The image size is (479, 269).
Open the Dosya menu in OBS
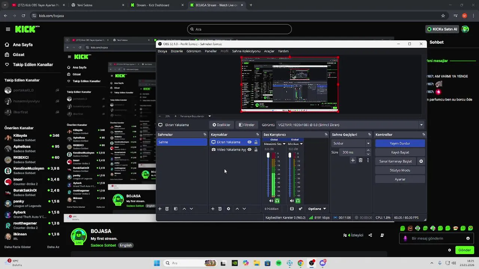pyautogui.click(x=162, y=51)
